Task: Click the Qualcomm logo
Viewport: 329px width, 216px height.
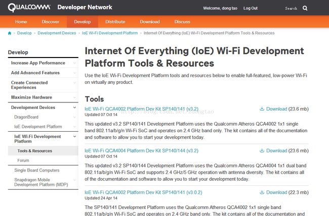Action: (29, 8)
